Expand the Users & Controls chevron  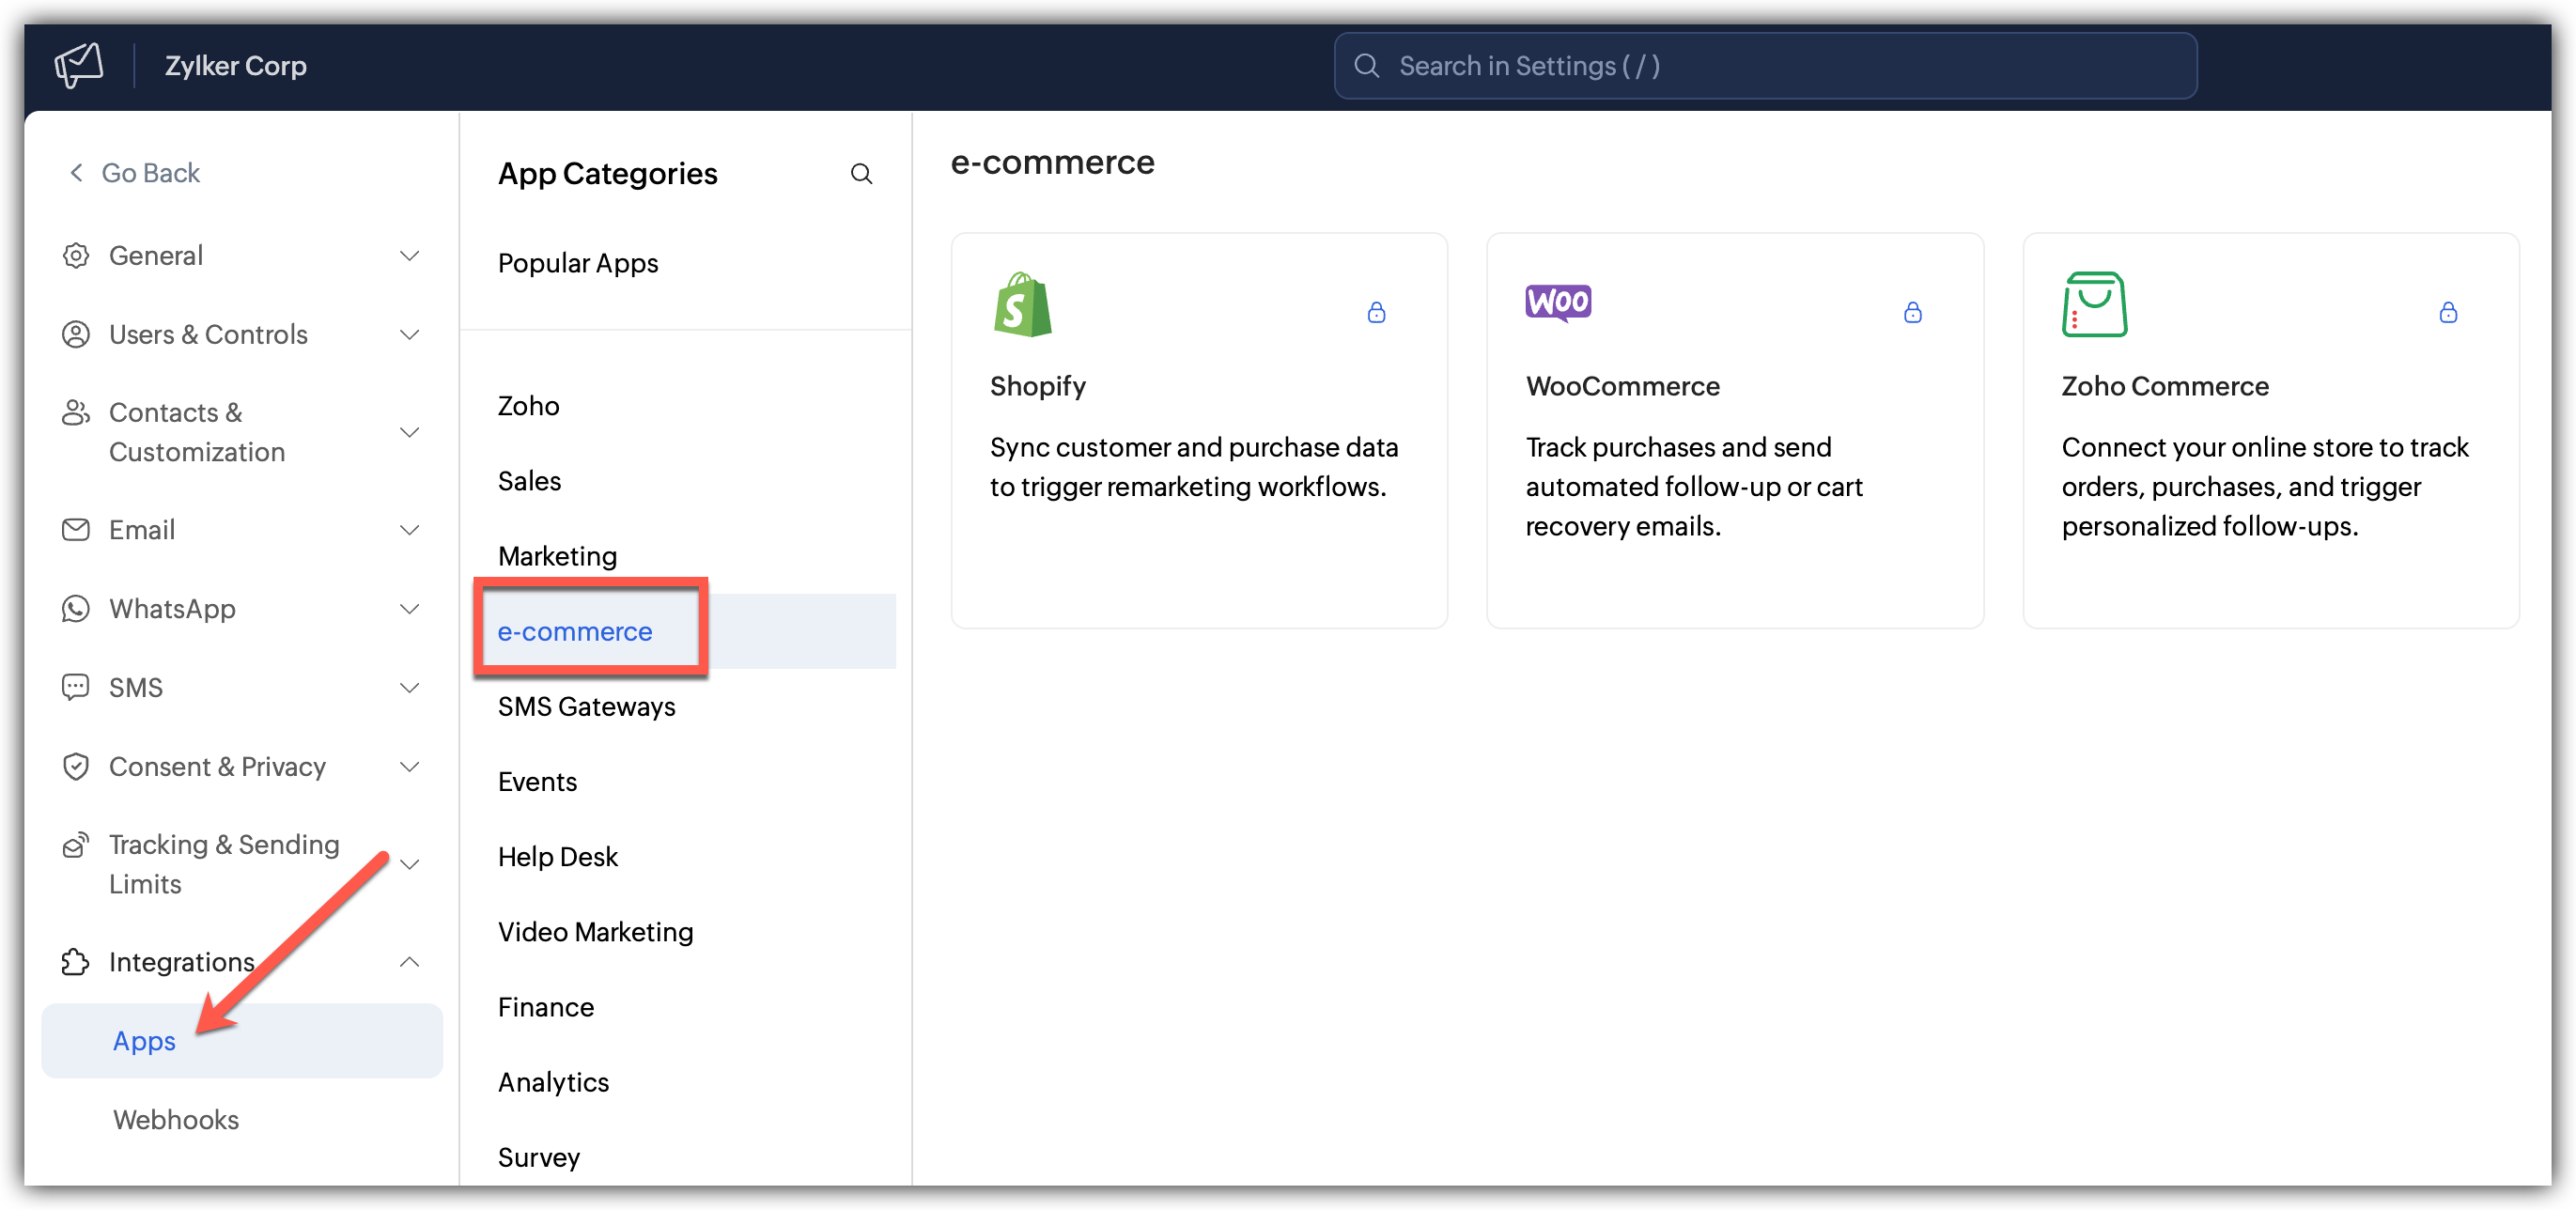(409, 334)
